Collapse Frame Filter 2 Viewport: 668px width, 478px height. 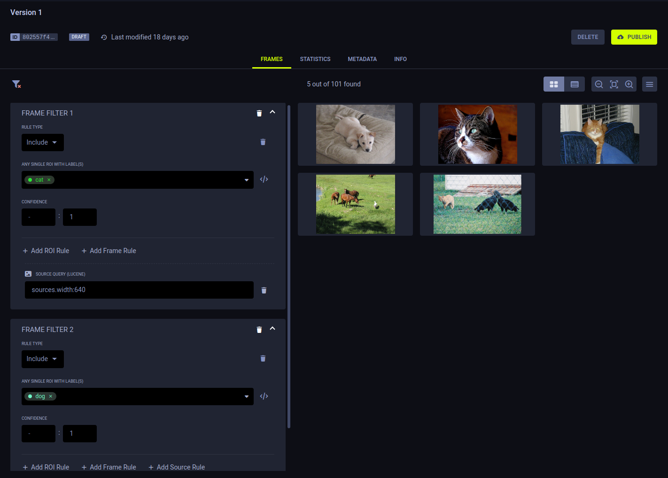click(x=272, y=329)
